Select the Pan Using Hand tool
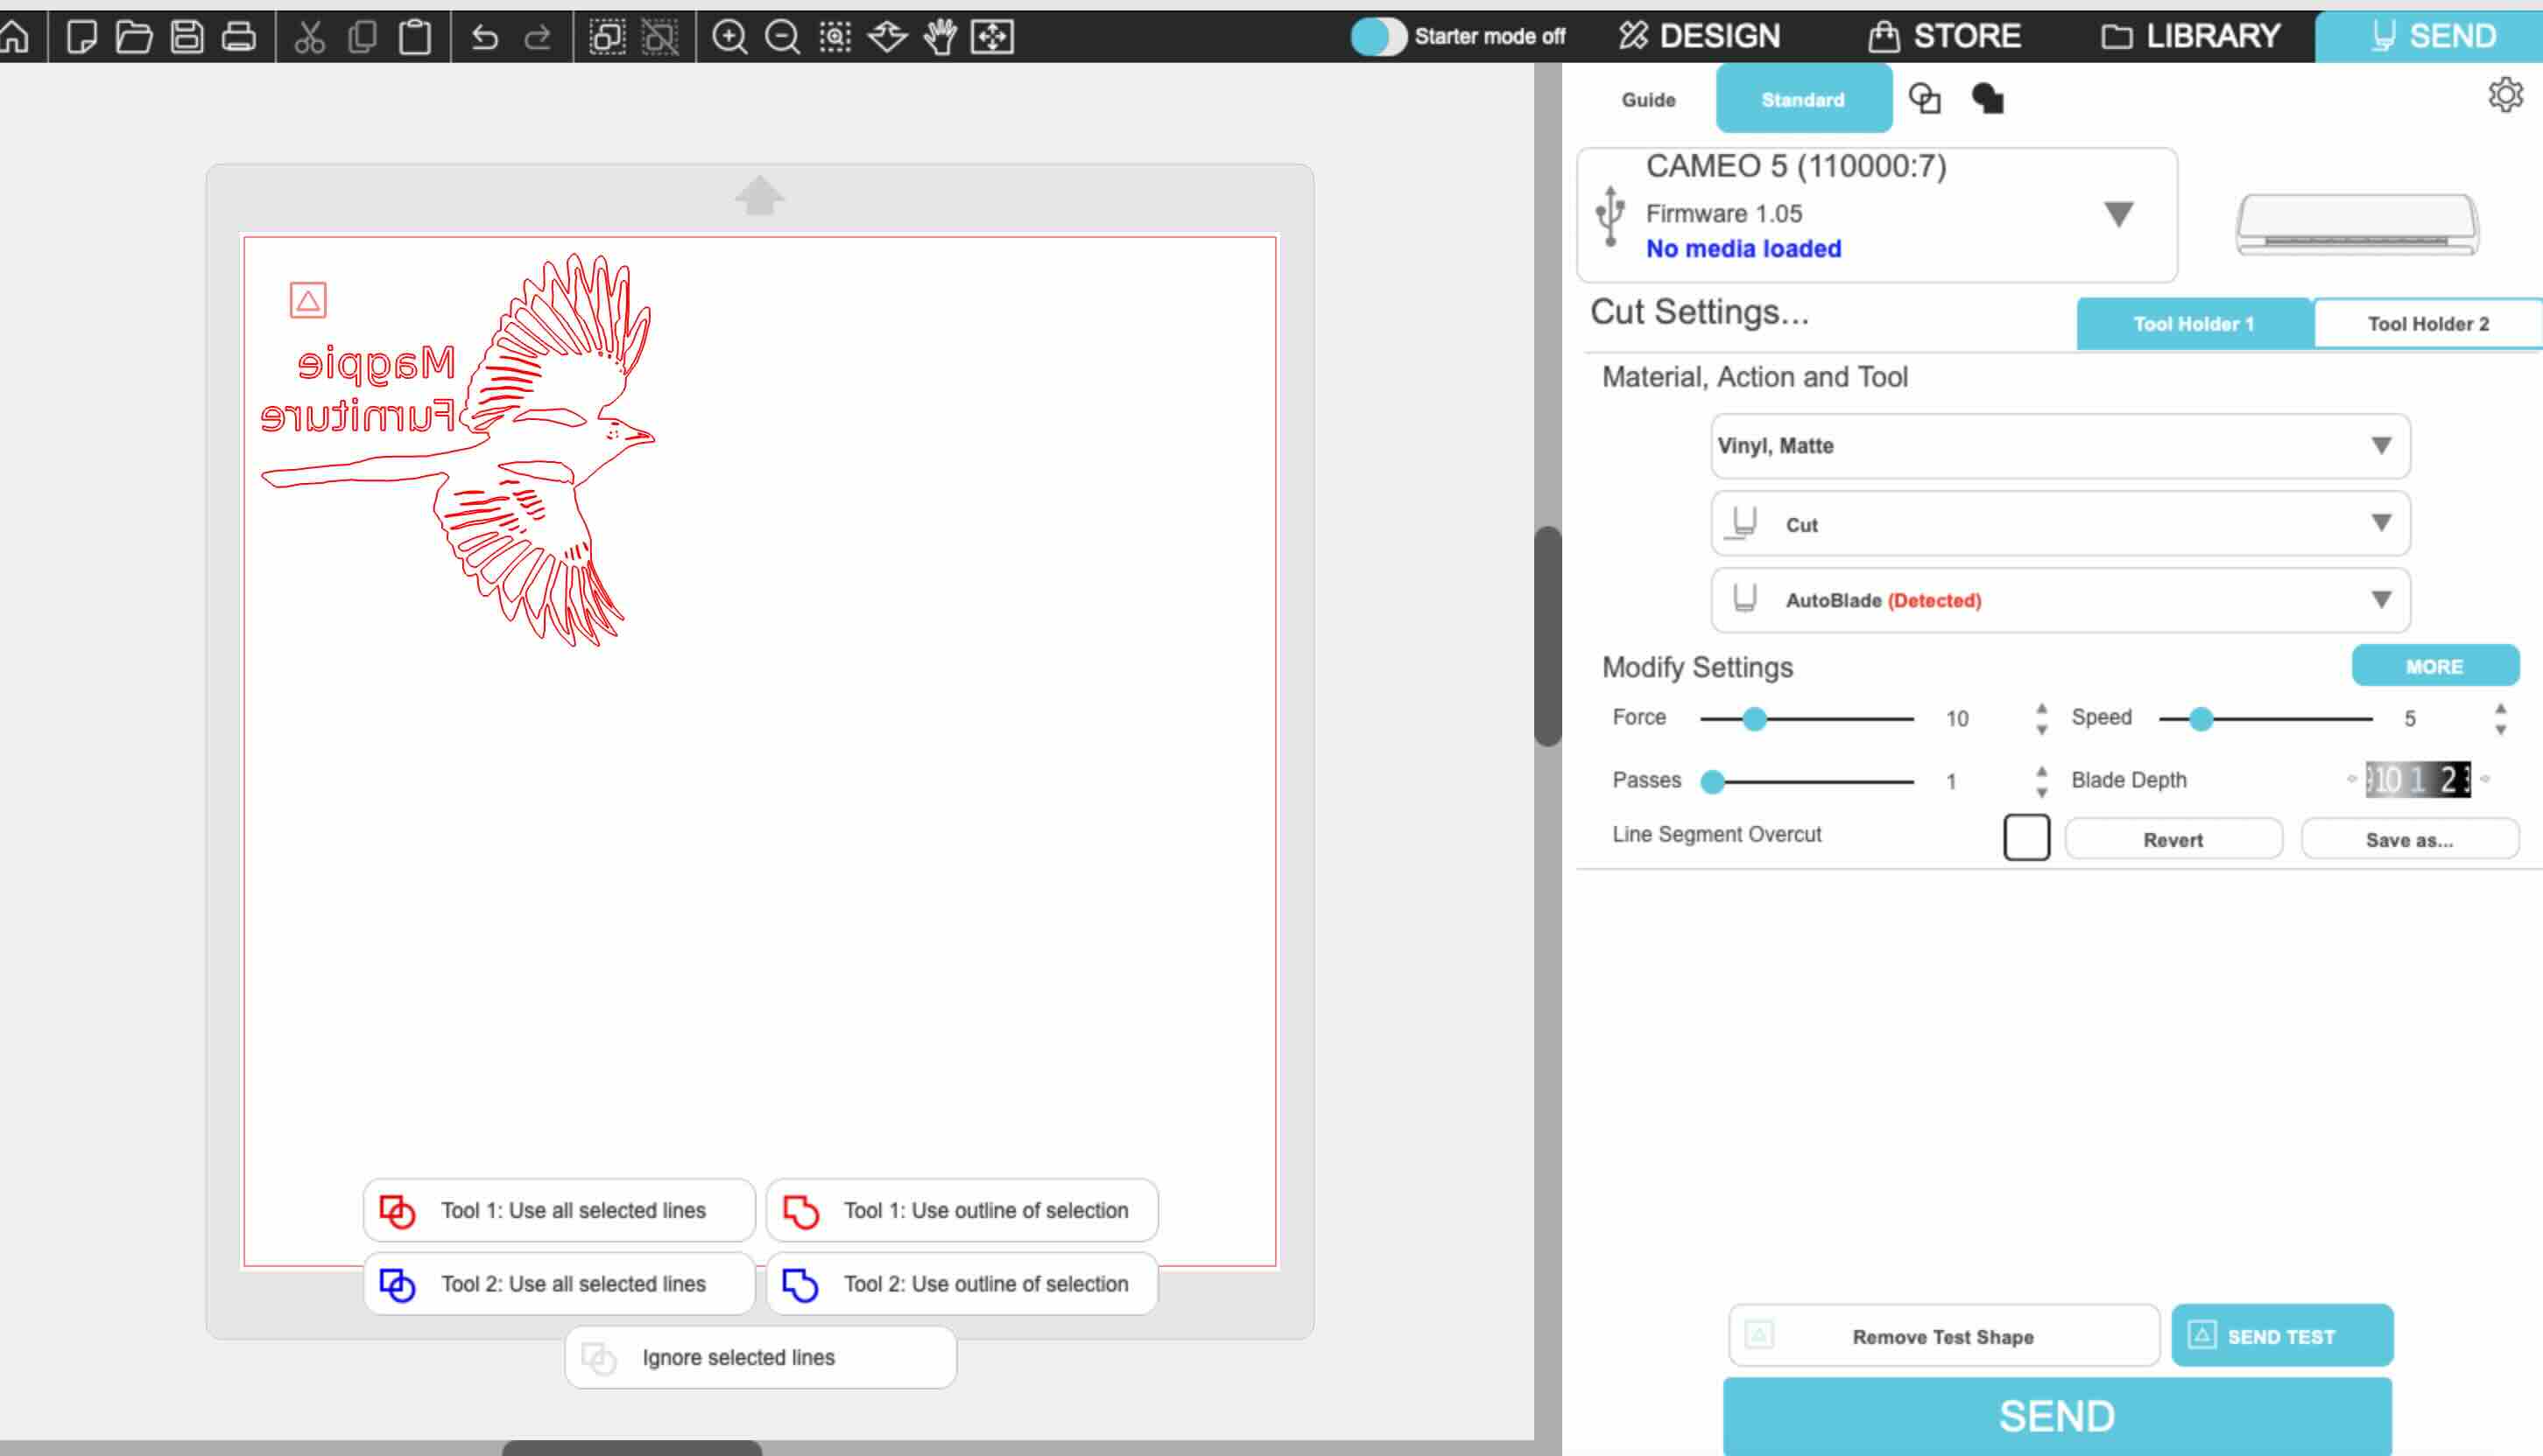Image resolution: width=2543 pixels, height=1456 pixels. pyautogui.click(x=940, y=37)
